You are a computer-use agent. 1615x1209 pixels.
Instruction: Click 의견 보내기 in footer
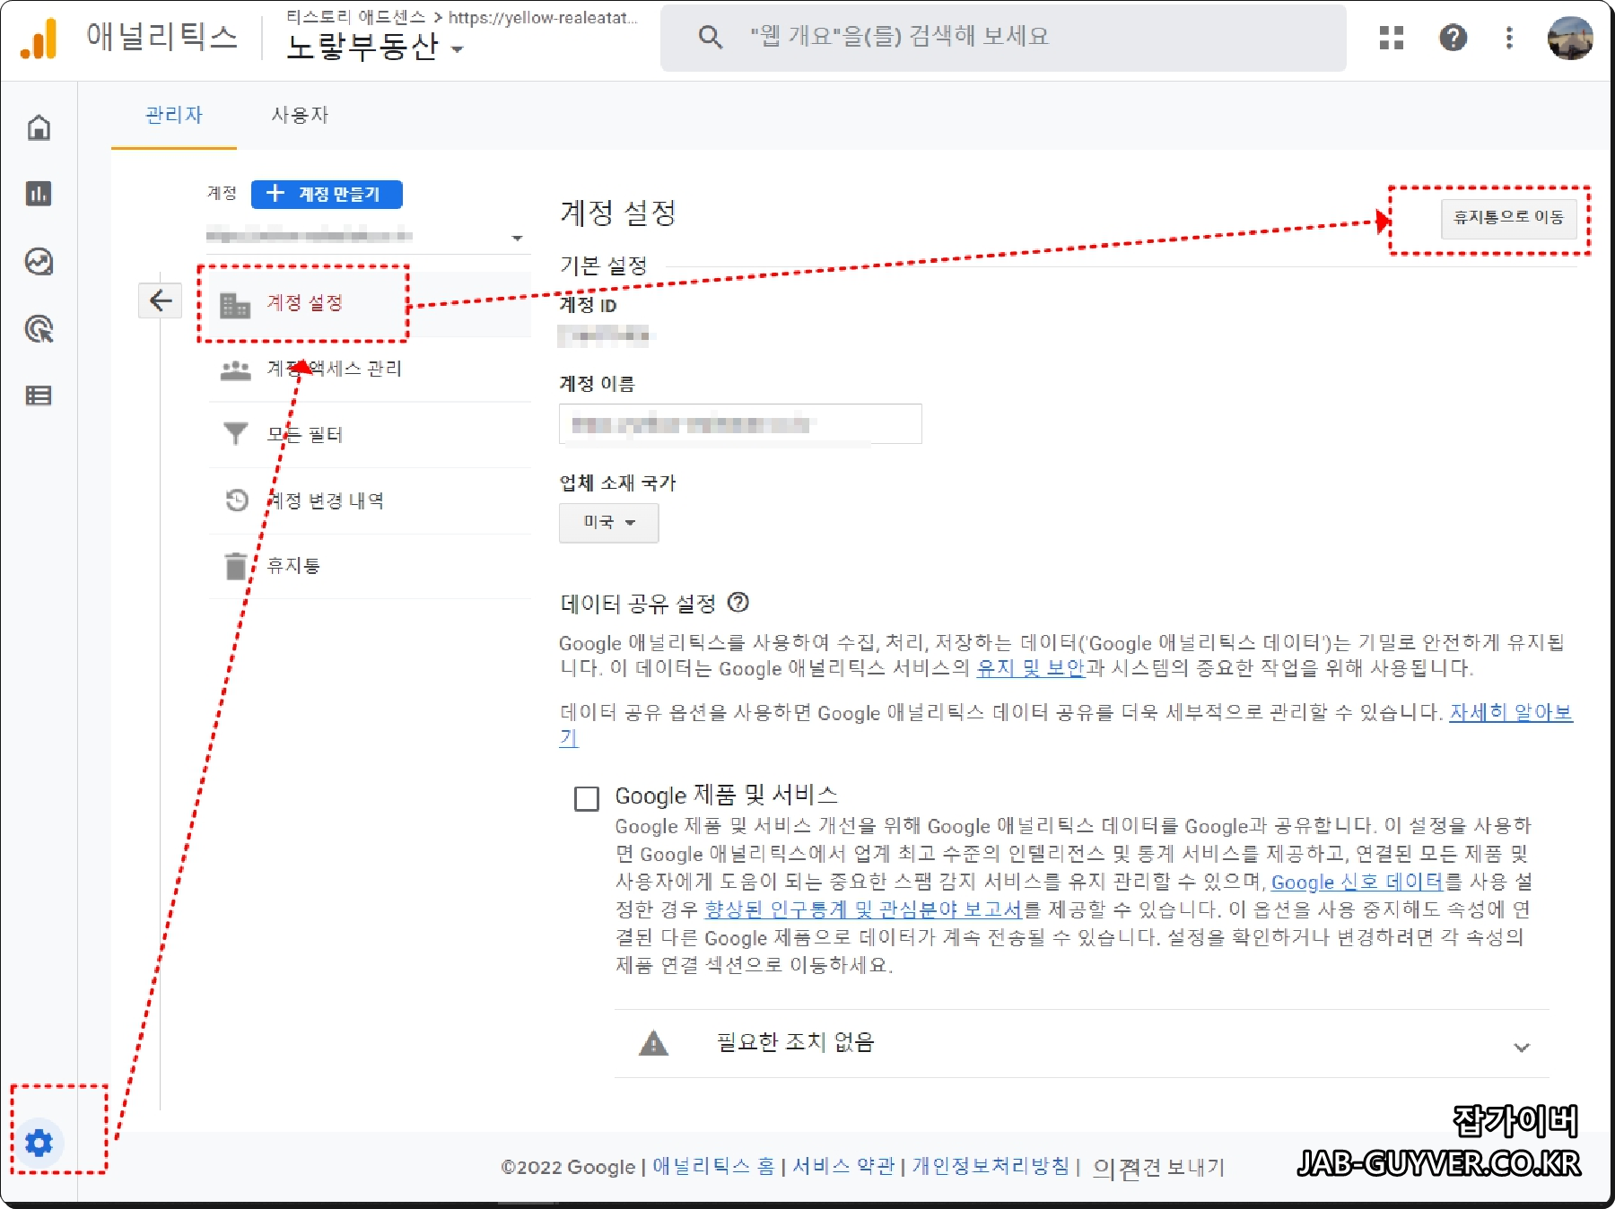coord(1158,1168)
